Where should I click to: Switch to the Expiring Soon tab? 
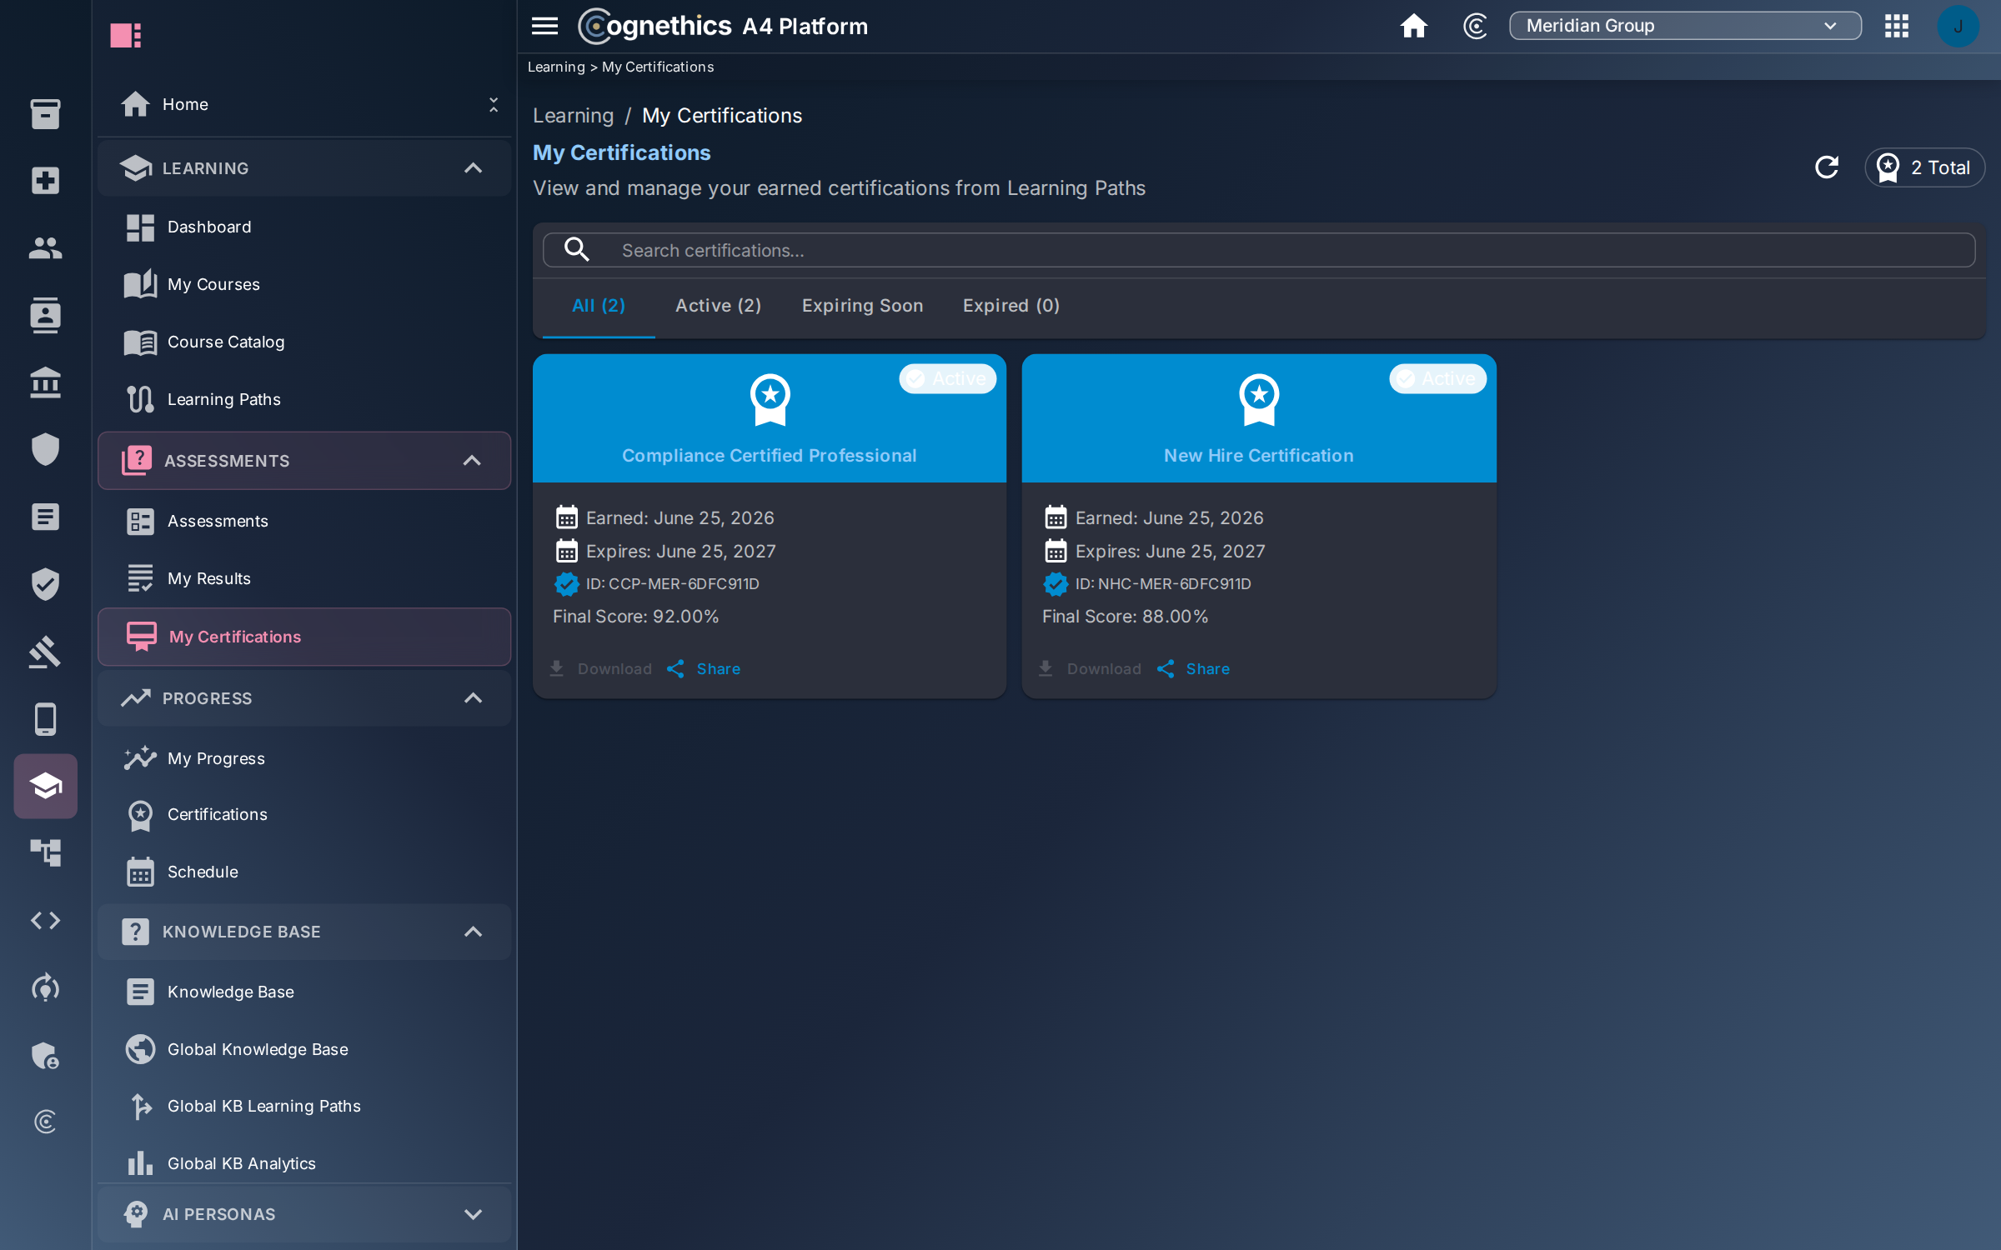pos(862,306)
